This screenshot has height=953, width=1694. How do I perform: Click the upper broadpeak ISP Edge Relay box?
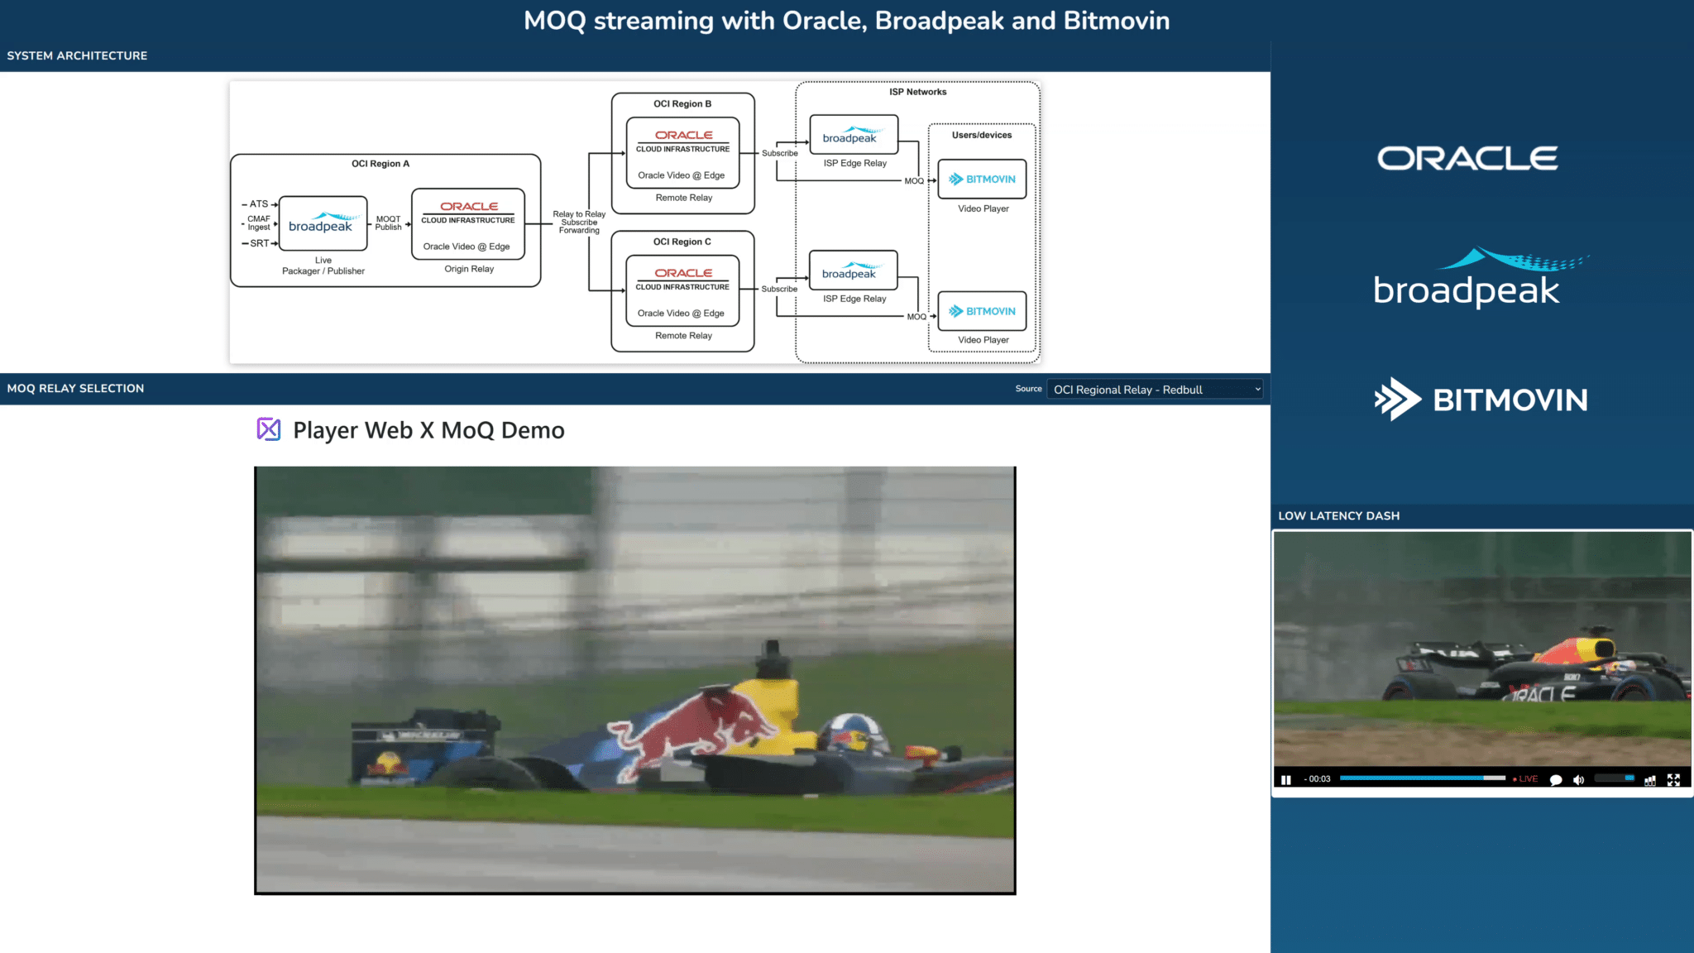click(x=854, y=135)
